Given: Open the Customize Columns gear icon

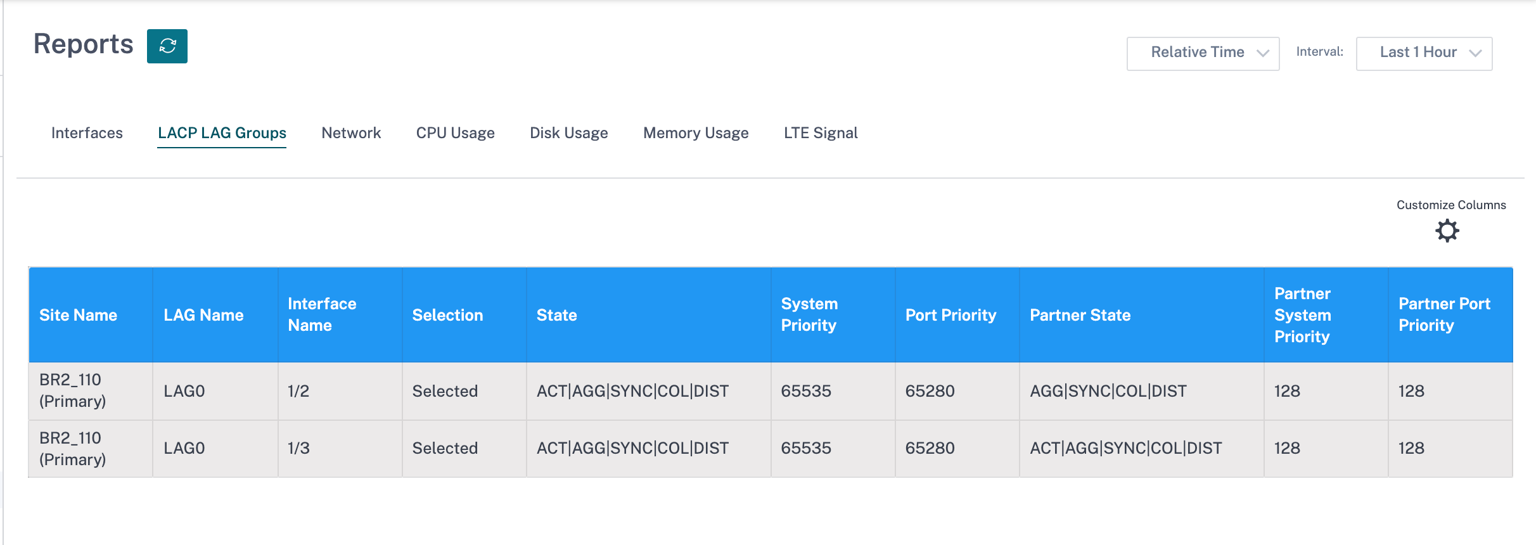Looking at the screenshot, I should tap(1447, 231).
